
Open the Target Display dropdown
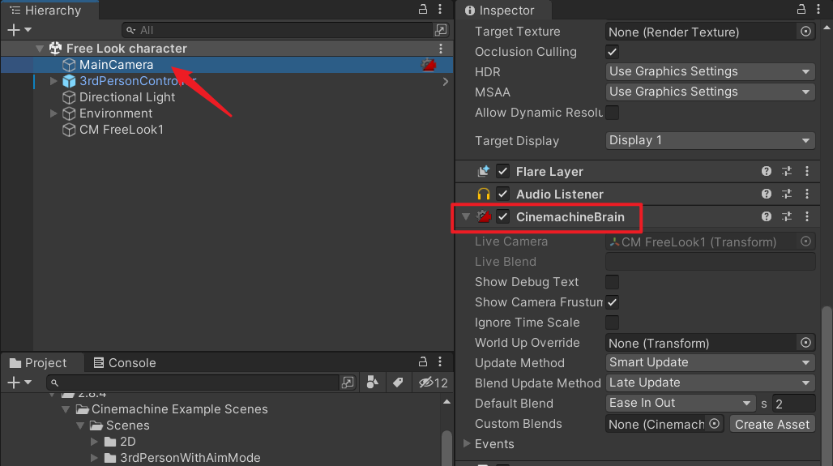pos(711,141)
